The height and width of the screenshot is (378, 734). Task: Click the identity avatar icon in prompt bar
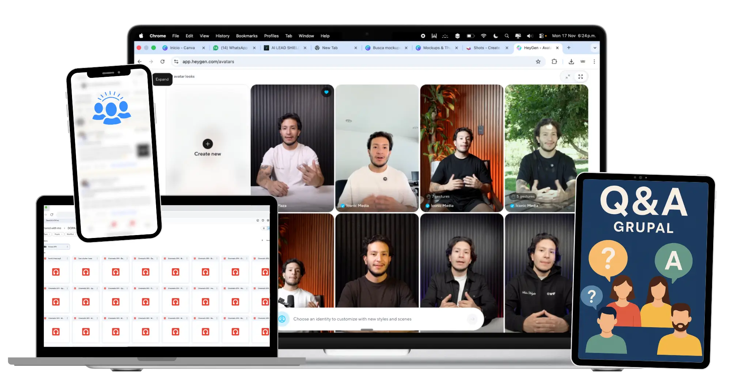click(282, 319)
